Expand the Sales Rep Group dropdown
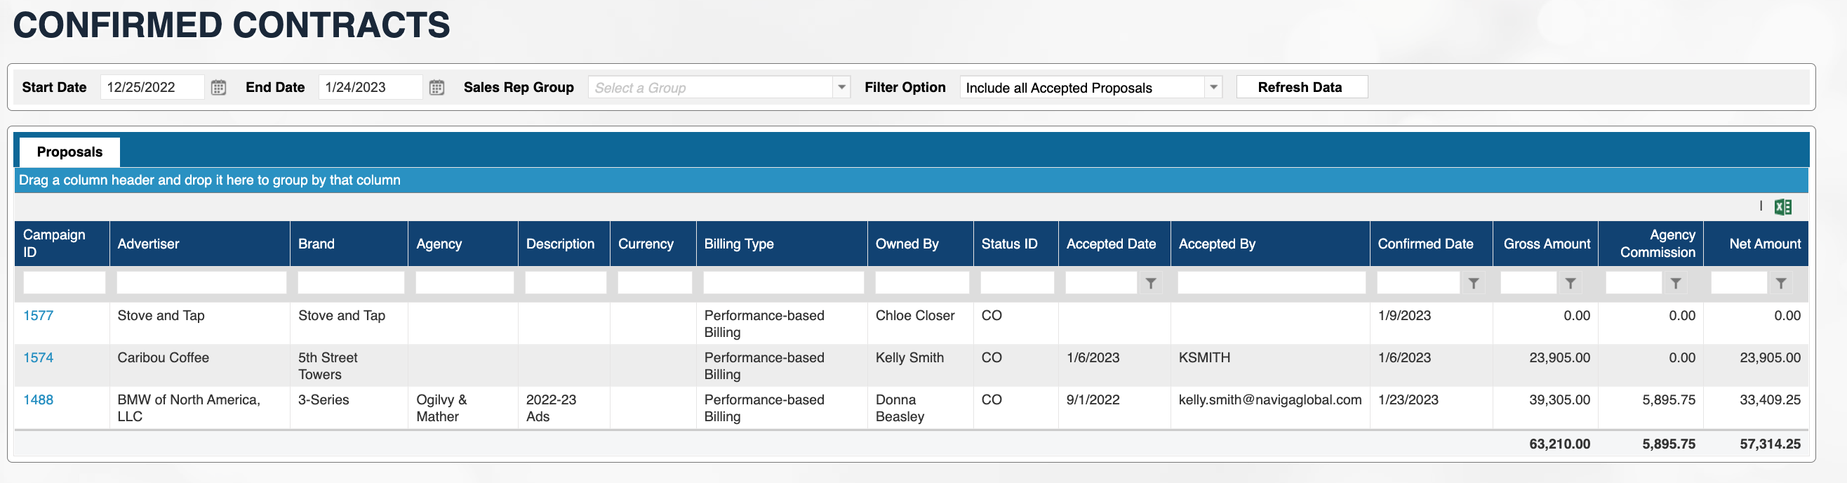Viewport: 1847px width, 483px height. (842, 88)
